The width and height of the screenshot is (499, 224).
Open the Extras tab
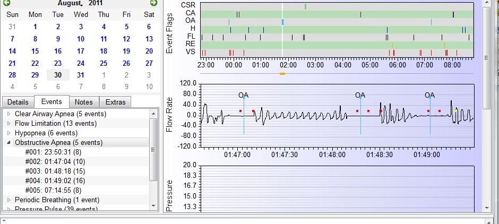point(116,102)
